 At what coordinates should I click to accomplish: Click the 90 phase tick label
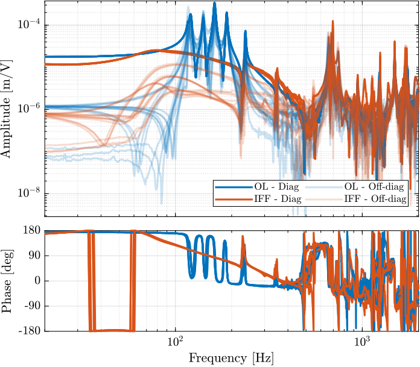point(34,256)
